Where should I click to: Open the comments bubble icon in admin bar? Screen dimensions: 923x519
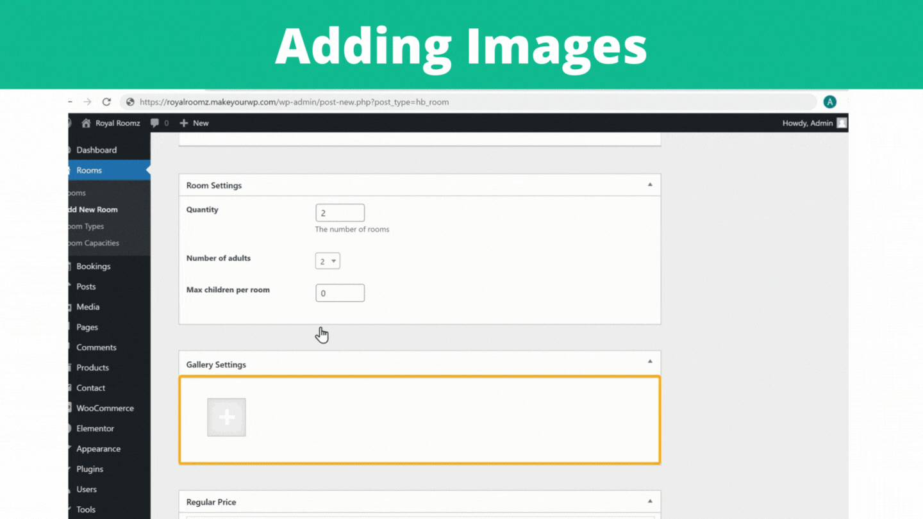tap(155, 123)
